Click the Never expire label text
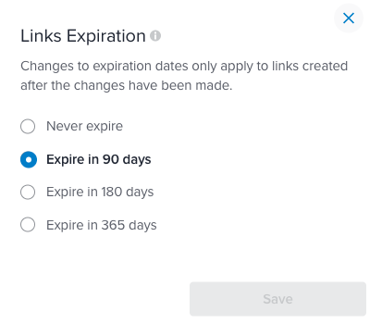This screenshot has height=336, width=382. click(x=84, y=126)
